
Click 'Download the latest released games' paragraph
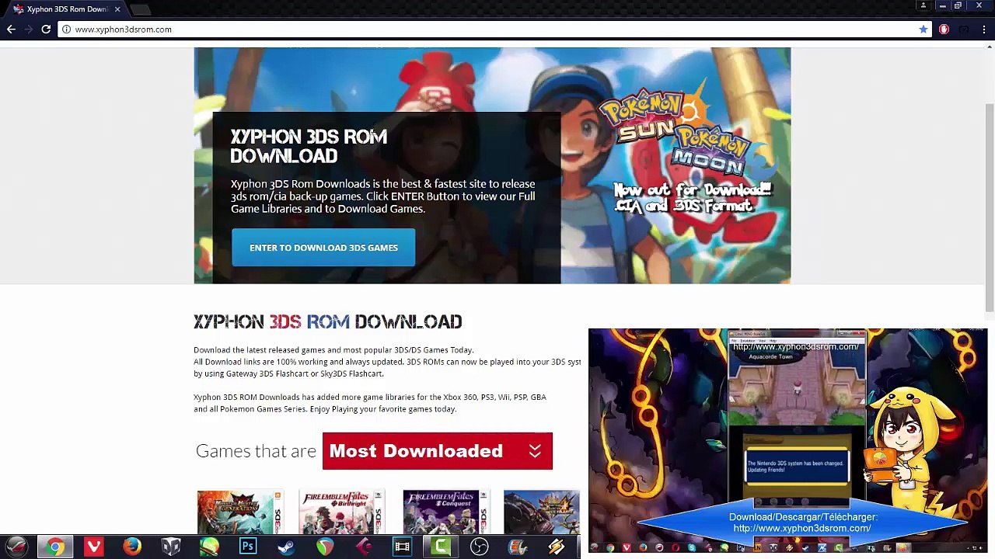click(333, 350)
